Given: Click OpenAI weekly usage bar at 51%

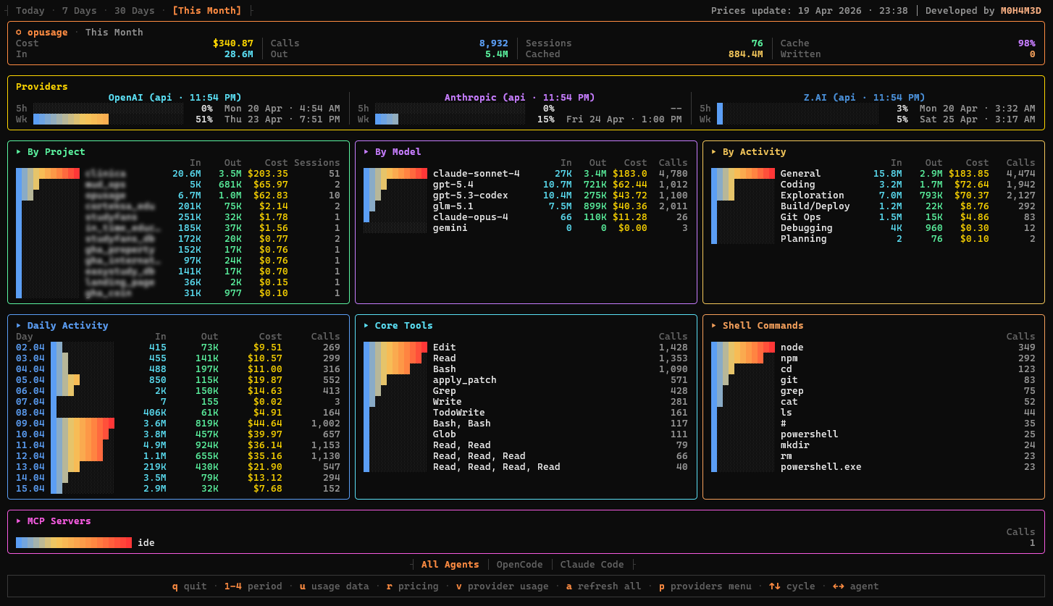Looking at the screenshot, I should pyautogui.click(x=108, y=119).
